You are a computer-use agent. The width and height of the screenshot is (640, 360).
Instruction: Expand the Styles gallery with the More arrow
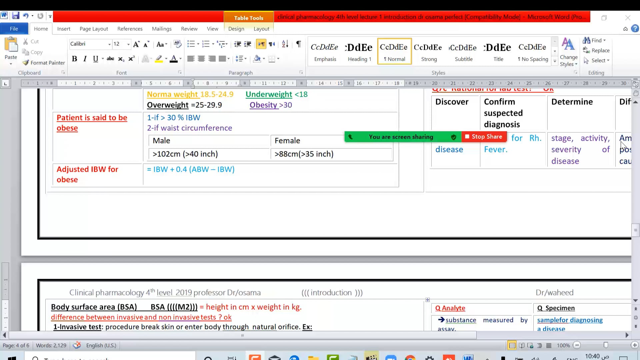(555, 61)
